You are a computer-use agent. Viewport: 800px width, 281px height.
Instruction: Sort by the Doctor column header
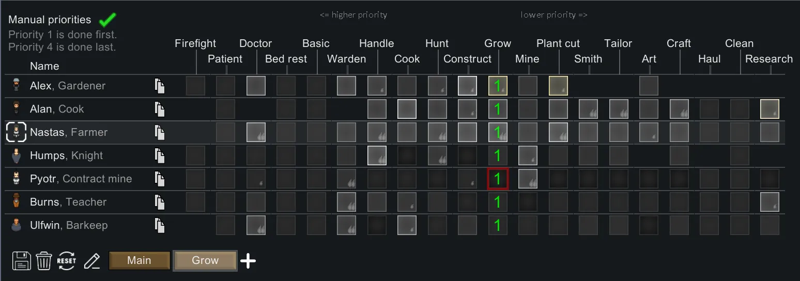pyautogui.click(x=255, y=43)
